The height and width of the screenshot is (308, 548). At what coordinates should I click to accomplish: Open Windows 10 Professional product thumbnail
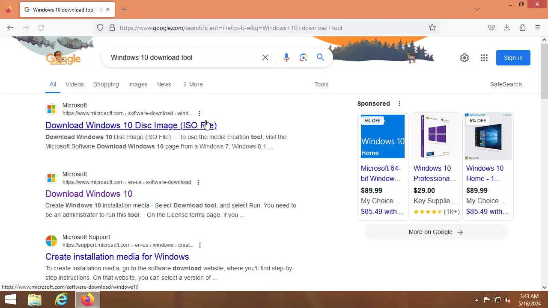(x=435, y=136)
